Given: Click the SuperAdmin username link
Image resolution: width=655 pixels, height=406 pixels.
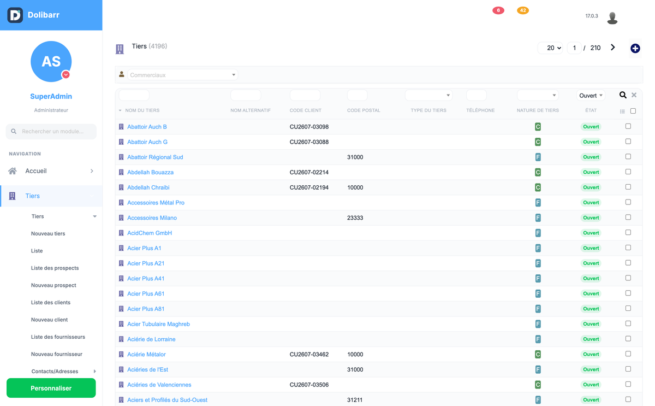Looking at the screenshot, I should coord(51,96).
